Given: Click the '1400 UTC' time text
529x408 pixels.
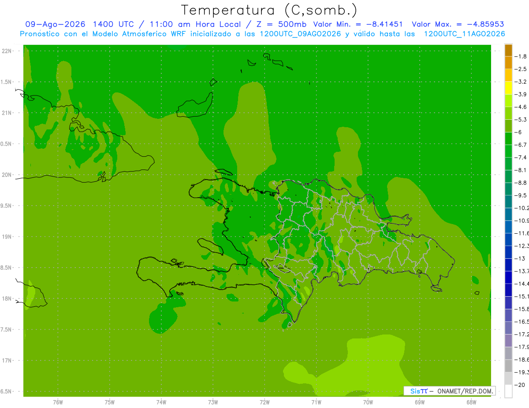Looking at the screenshot, I should pos(113,24).
